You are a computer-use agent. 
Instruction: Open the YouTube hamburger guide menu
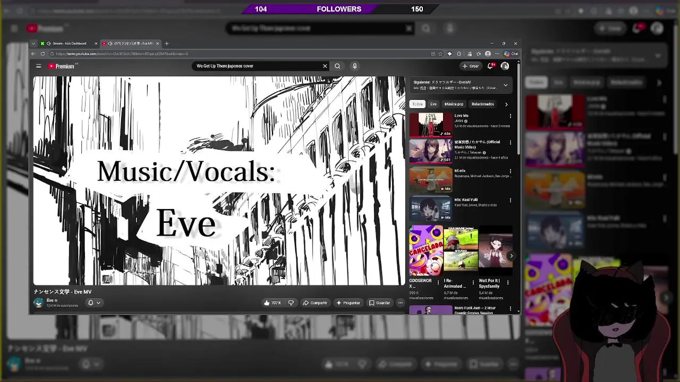[38, 66]
